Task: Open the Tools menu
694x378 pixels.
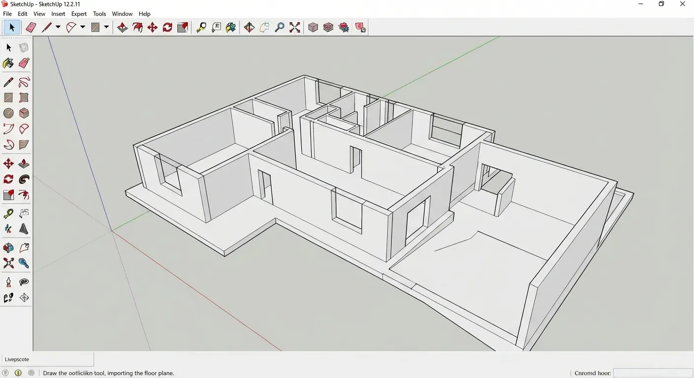Action: (x=100, y=13)
